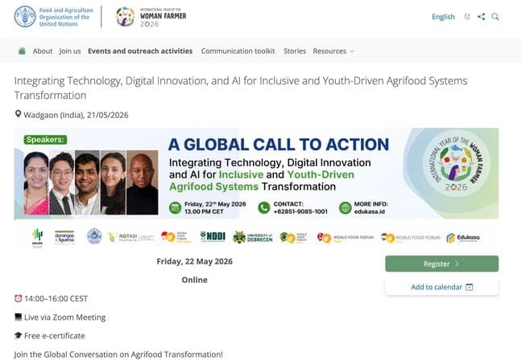Image resolution: width=522 pixels, height=360 pixels.
Task: Open the Join us menu item
Action: click(x=70, y=51)
